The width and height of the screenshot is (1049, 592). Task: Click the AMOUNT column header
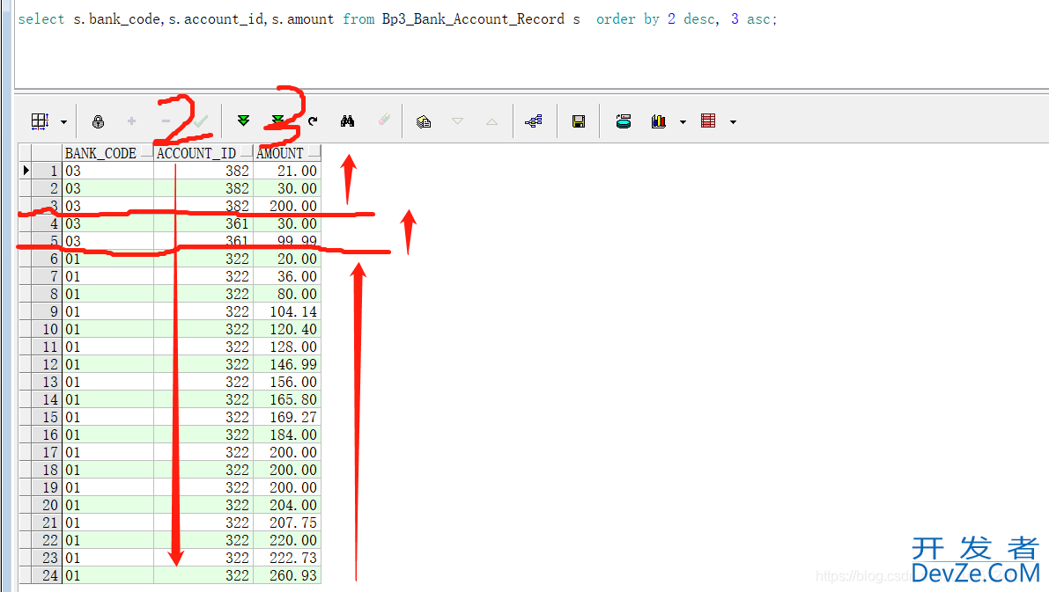(287, 153)
